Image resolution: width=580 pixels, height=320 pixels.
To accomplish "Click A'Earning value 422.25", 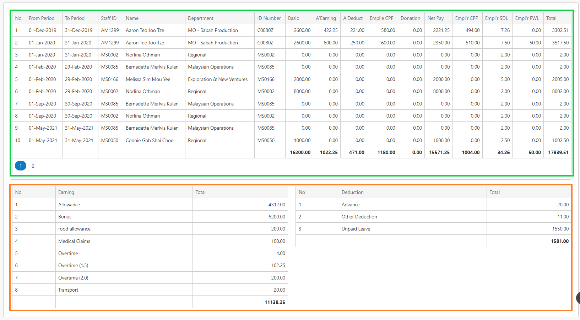I will (x=331, y=30).
